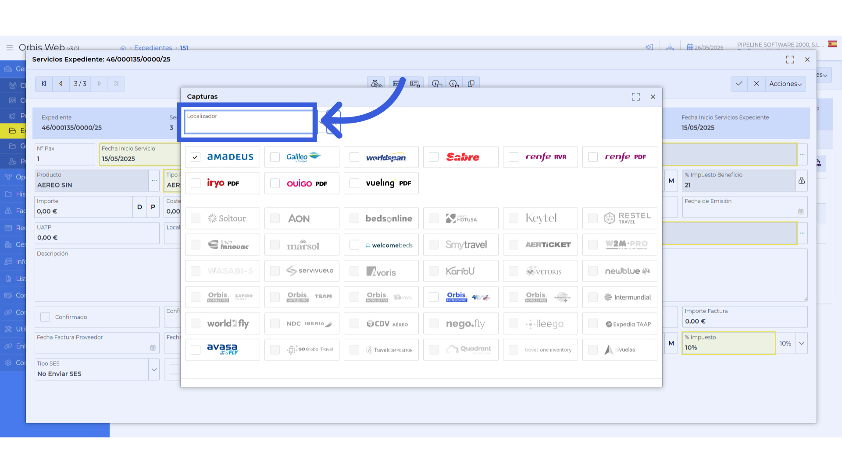The width and height of the screenshot is (842, 473).
Task: Click the Fecha Inicio Servicio field
Action: coord(140,154)
